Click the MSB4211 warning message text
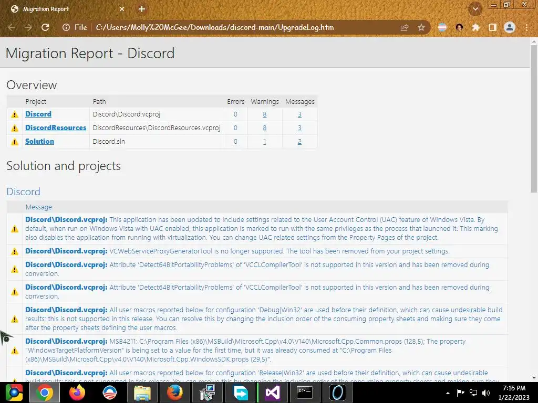The height and width of the screenshot is (403, 538). pyautogui.click(x=246, y=350)
